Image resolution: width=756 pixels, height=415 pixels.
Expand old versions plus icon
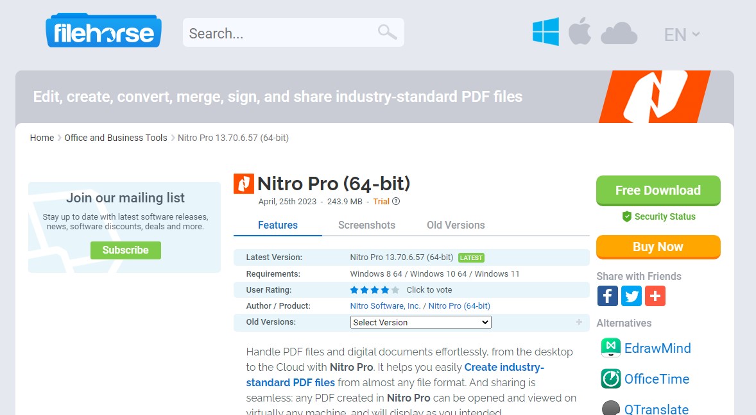click(x=579, y=321)
